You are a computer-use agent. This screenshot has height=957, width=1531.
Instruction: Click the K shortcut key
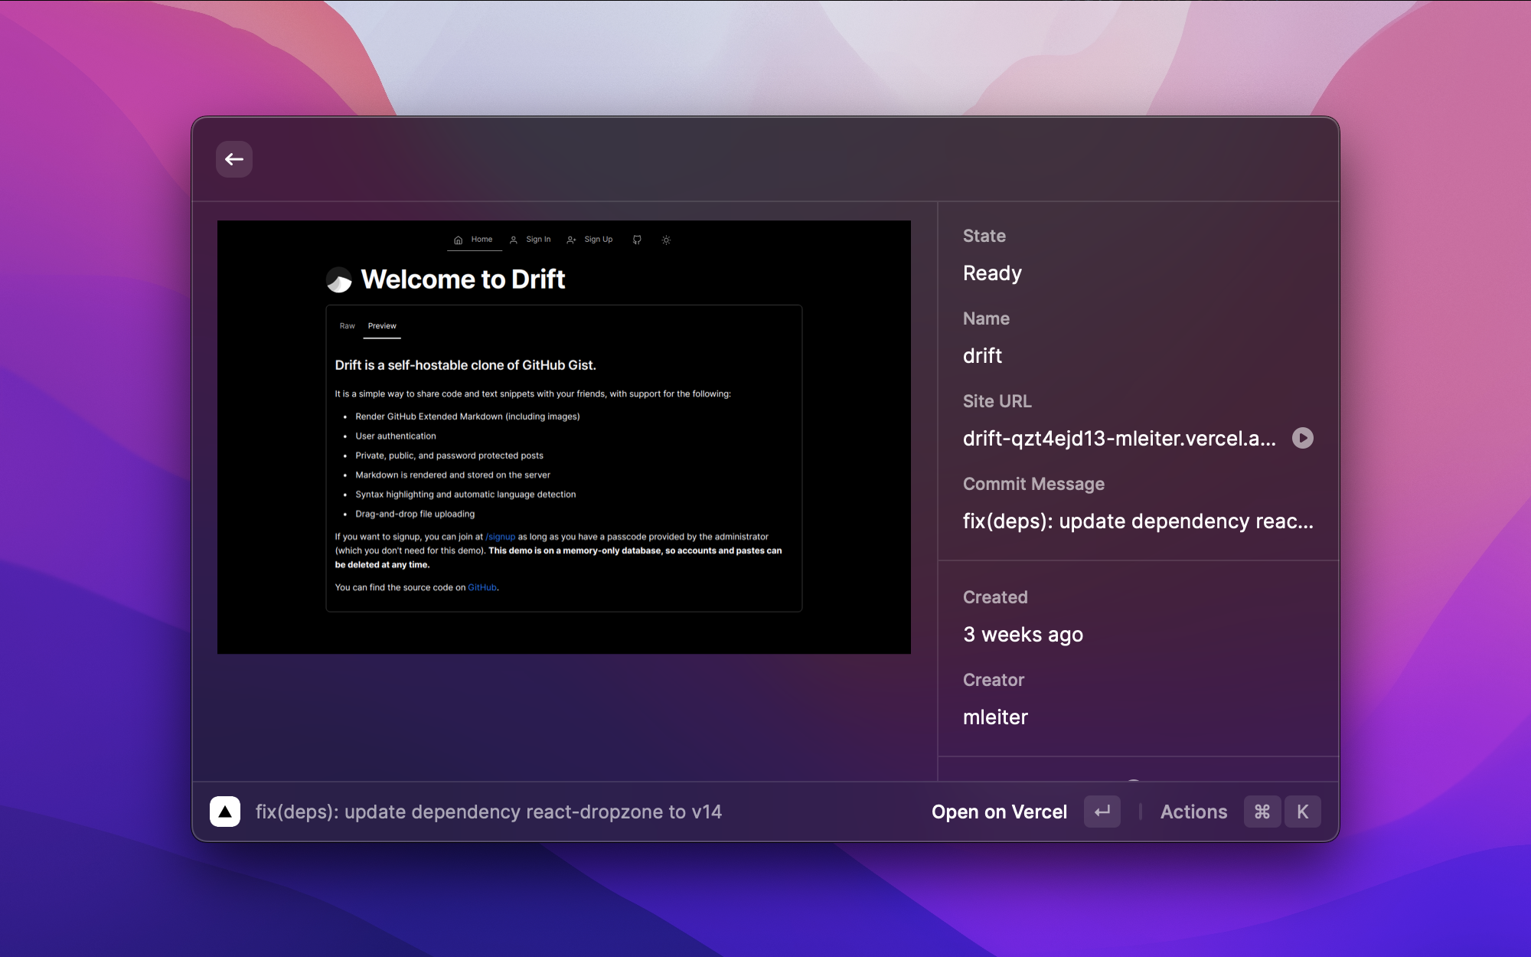point(1302,812)
